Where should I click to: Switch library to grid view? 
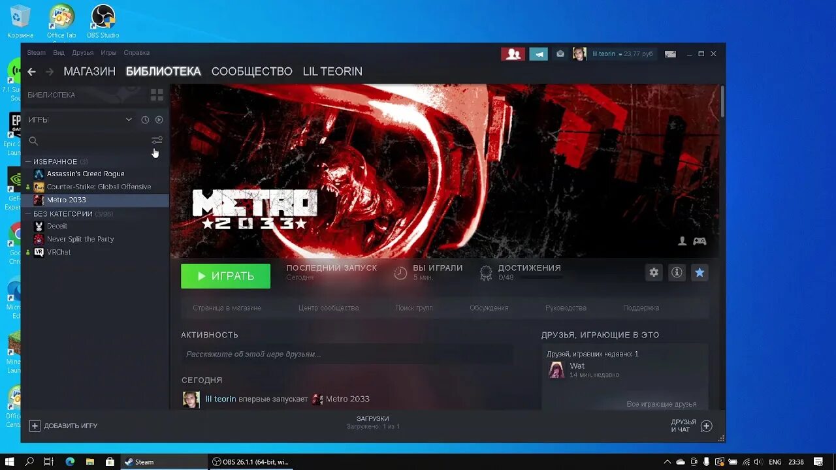[x=157, y=95]
